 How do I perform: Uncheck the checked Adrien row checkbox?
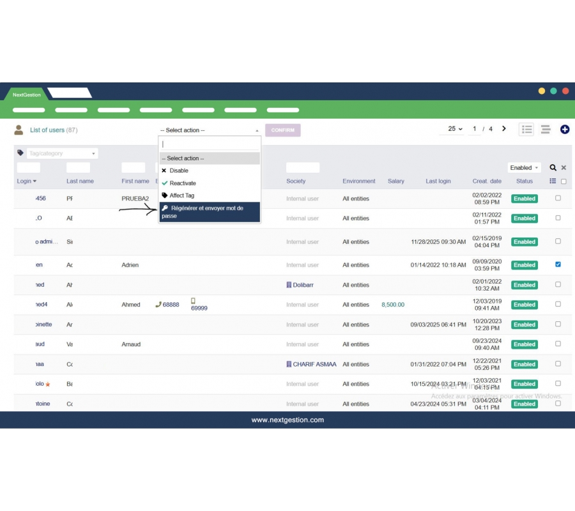[x=558, y=264]
